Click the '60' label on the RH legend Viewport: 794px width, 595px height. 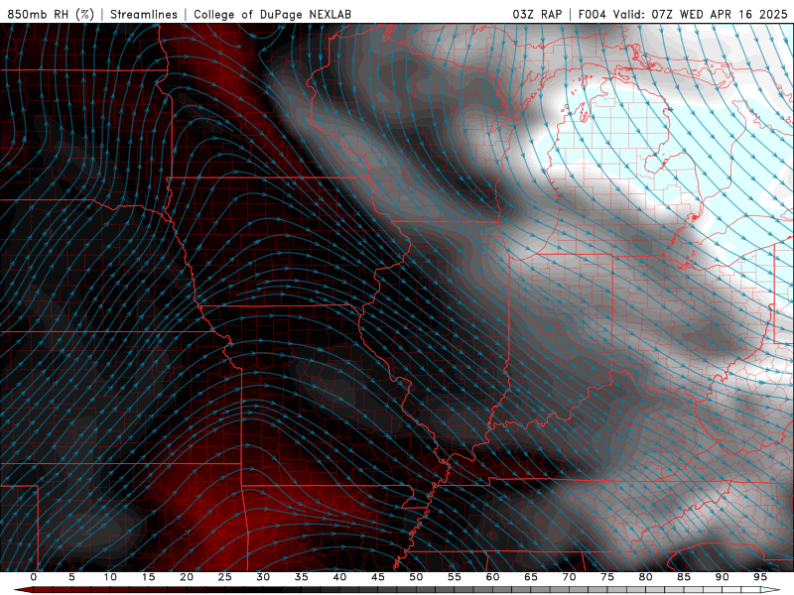tap(492, 577)
